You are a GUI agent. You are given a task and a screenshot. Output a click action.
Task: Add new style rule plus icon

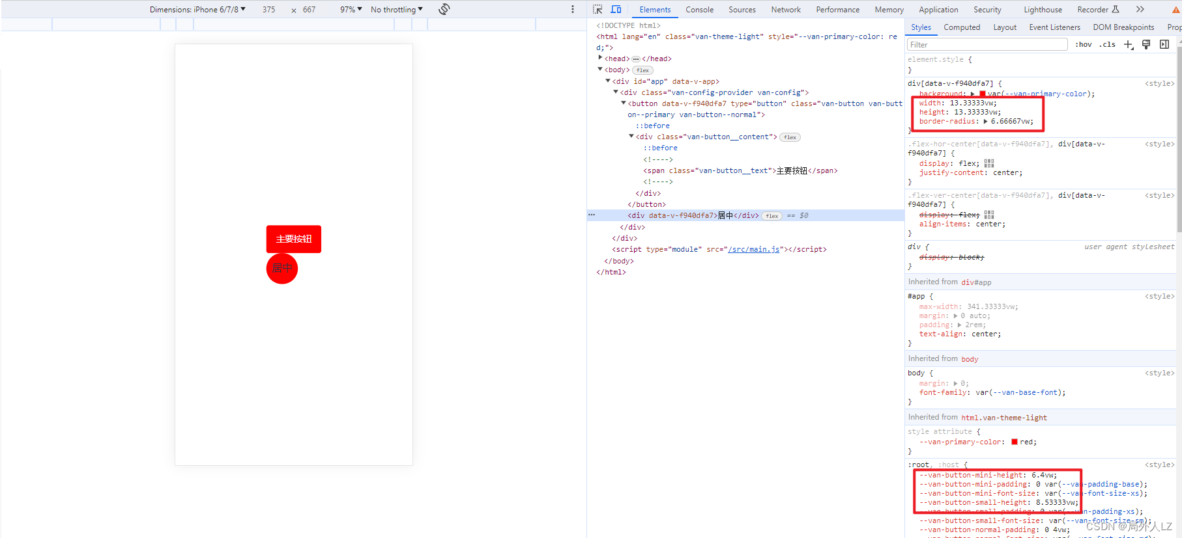pos(1129,44)
